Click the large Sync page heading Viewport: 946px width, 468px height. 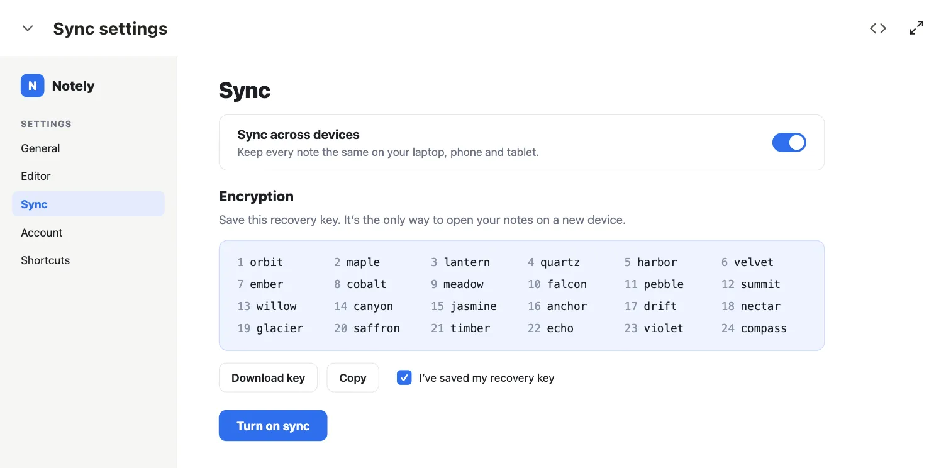(245, 91)
